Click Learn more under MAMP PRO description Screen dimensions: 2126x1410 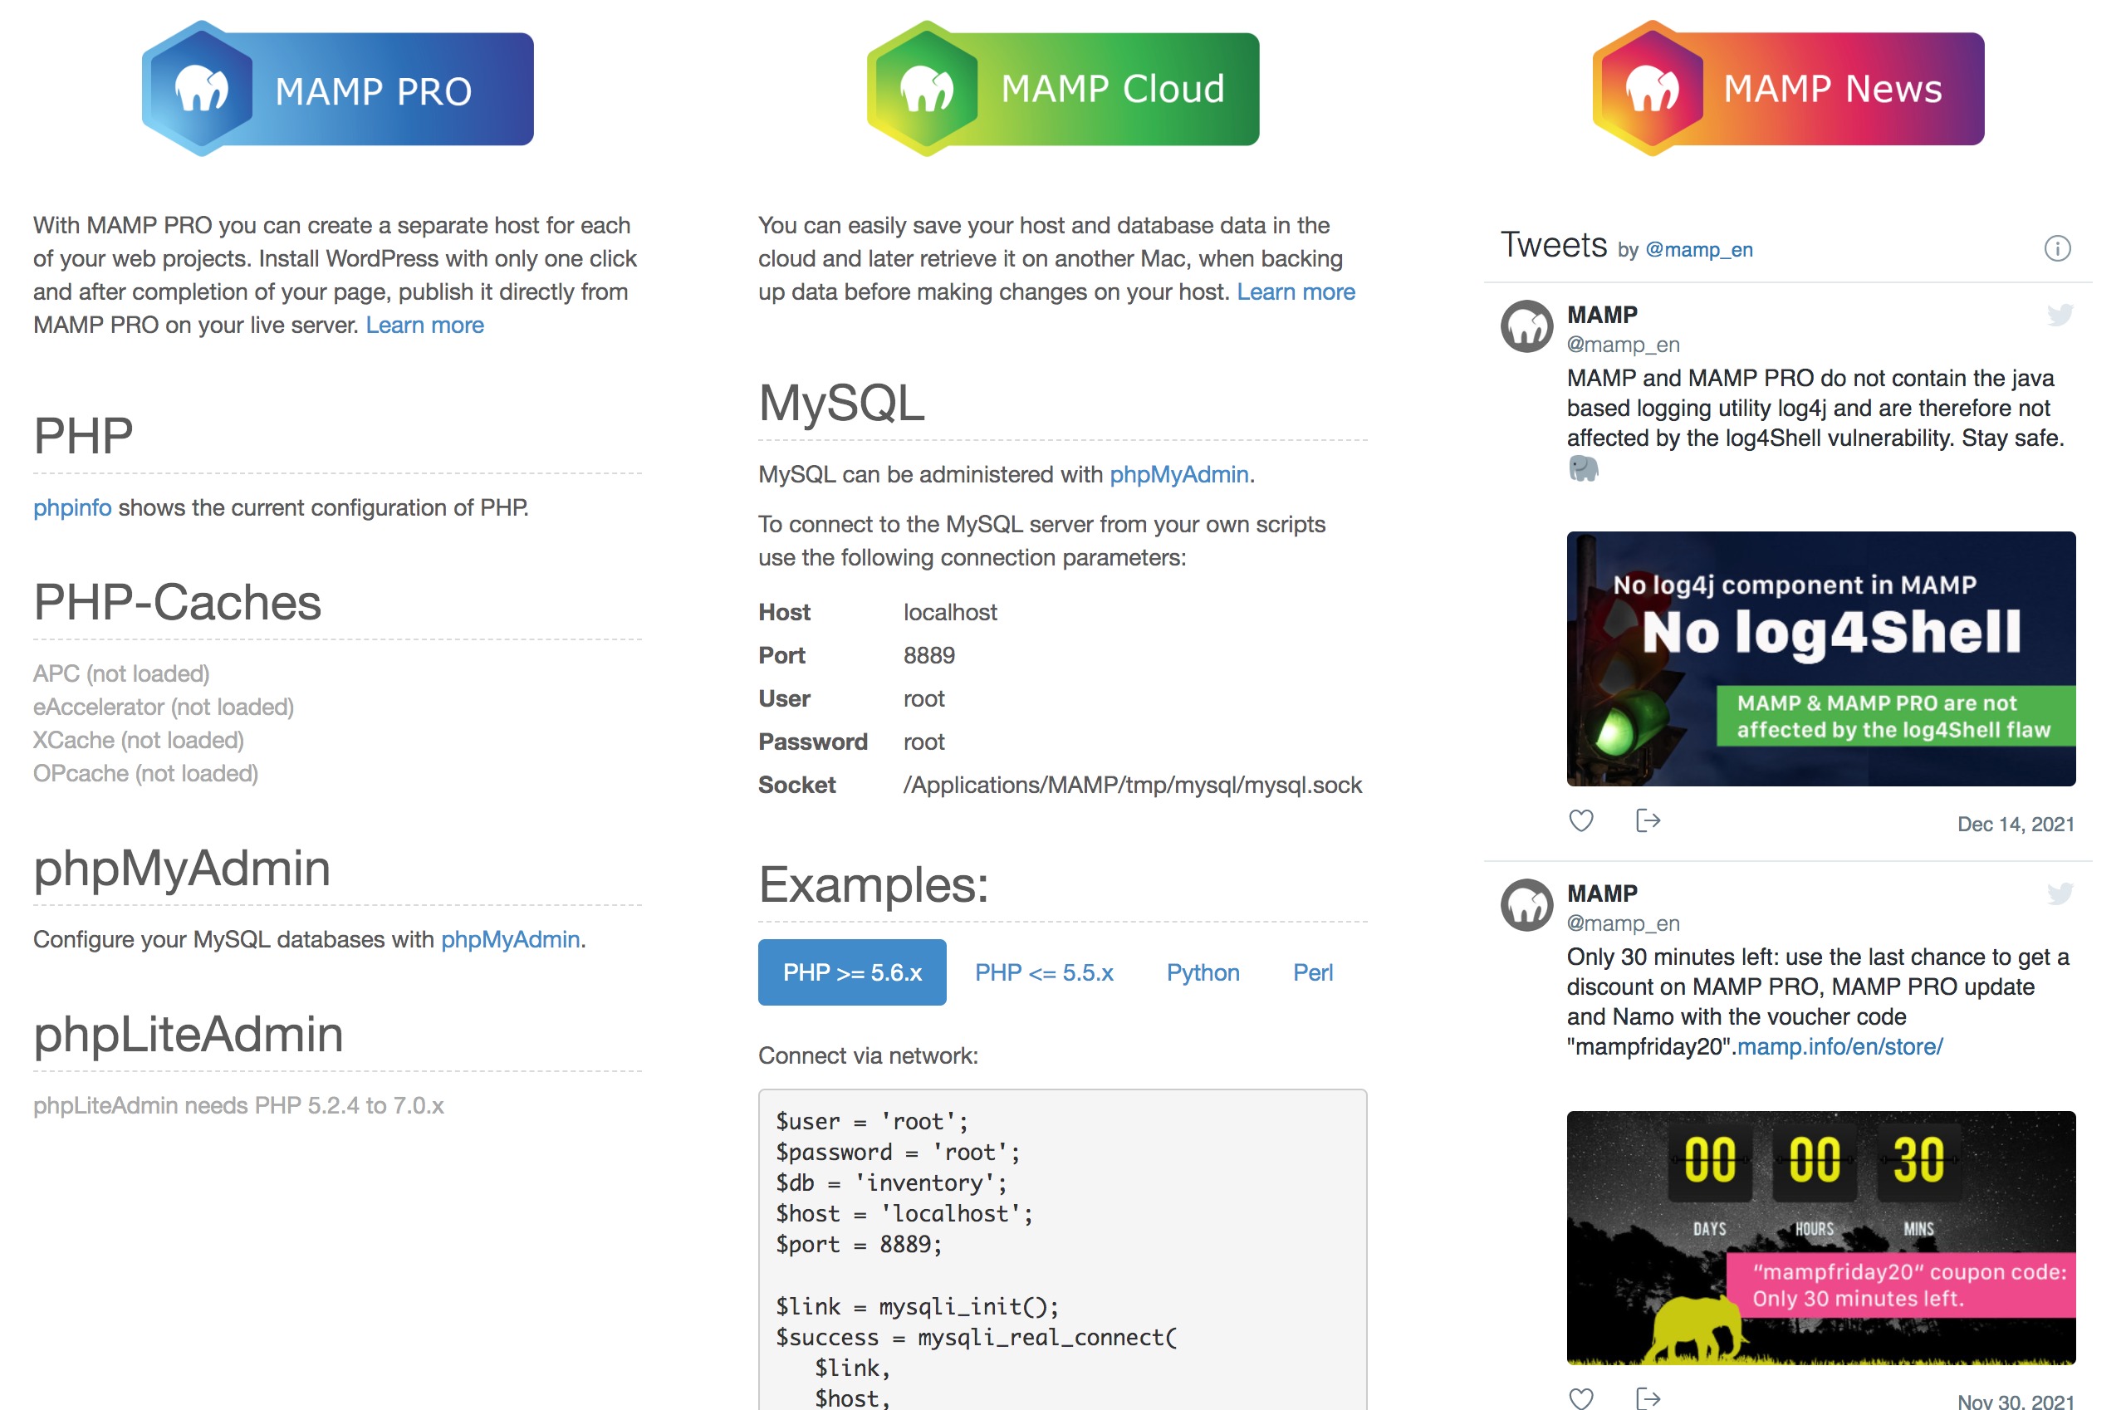click(424, 325)
